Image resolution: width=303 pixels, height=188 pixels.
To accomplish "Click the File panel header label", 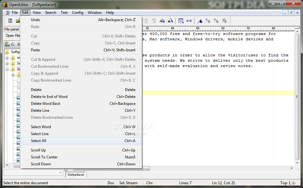I will (x=12, y=29).
